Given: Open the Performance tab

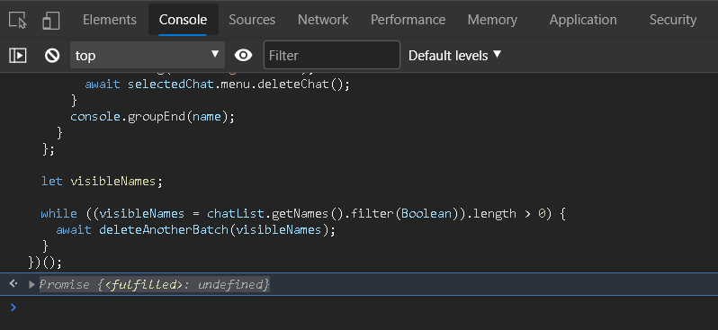Looking at the screenshot, I should [408, 20].
